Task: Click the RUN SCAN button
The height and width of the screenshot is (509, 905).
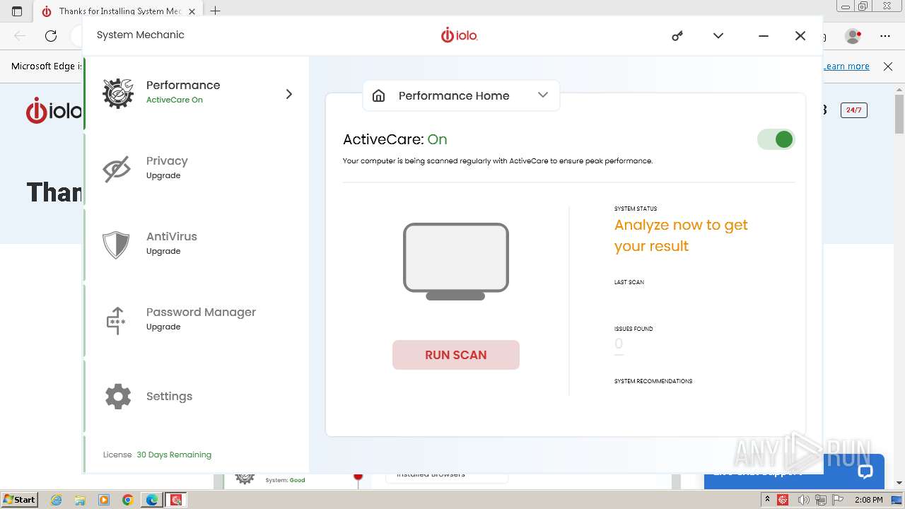Action: [456, 355]
